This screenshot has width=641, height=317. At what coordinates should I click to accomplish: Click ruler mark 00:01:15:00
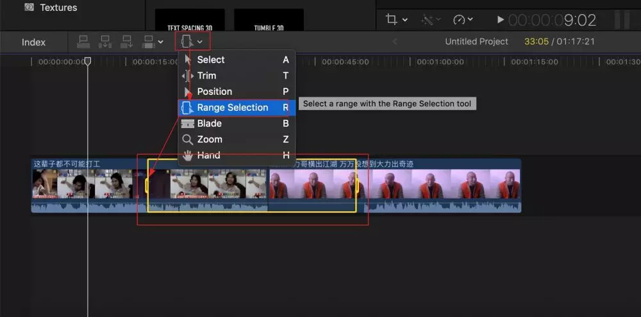point(535,62)
